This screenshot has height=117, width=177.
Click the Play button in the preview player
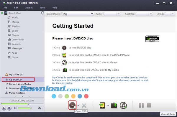coord(4,108)
